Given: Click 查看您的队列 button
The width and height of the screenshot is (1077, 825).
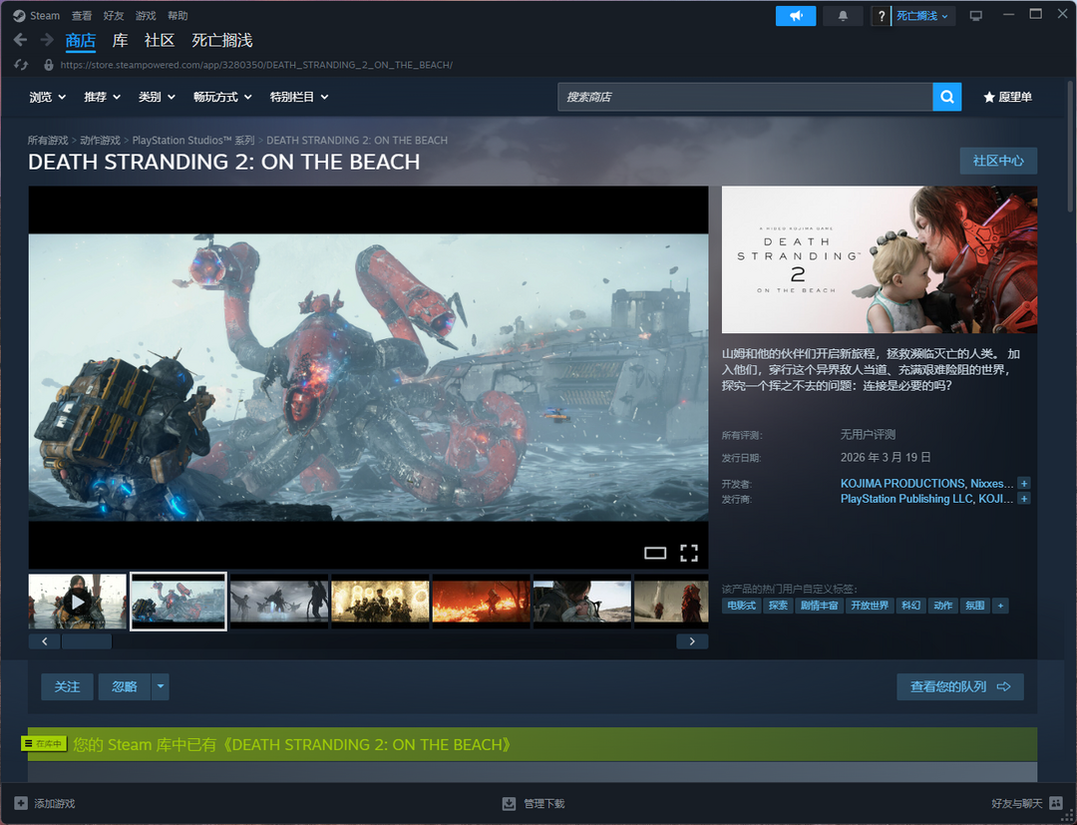Looking at the screenshot, I should (x=959, y=686).
